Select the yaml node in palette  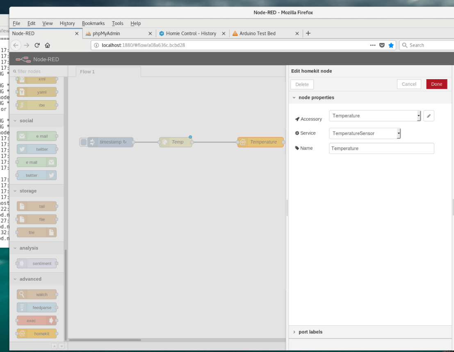(37, 92)
